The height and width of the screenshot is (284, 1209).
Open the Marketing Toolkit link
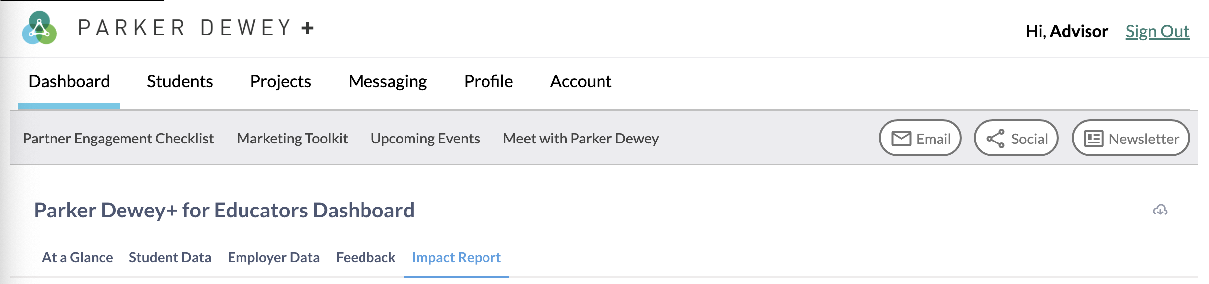(292, 138)
